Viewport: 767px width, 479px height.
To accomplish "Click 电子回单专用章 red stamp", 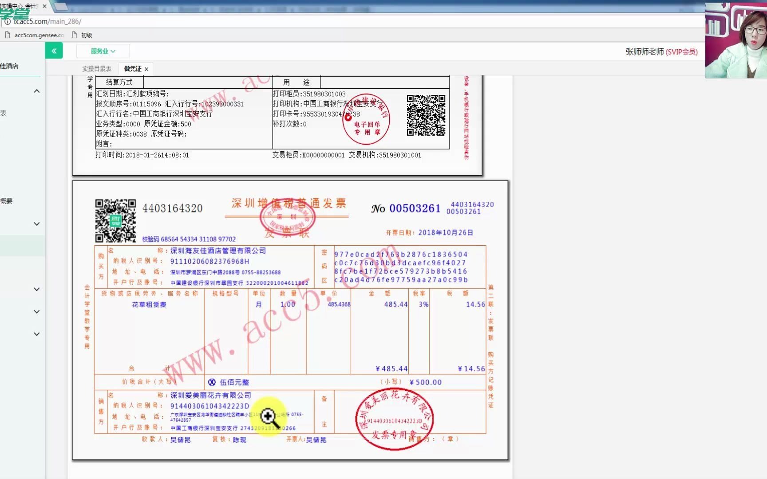I will (366, 119).
